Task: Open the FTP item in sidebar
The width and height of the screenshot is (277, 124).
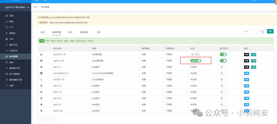Action: (x=16, y=27)
